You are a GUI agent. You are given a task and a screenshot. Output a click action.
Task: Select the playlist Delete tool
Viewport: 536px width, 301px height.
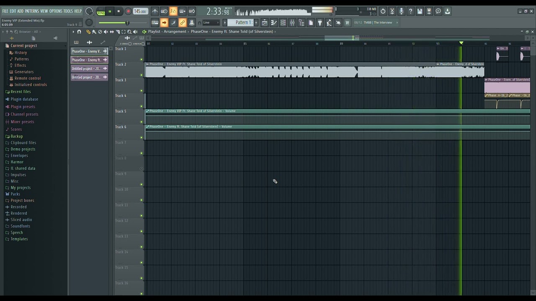(x=100, y=32)
